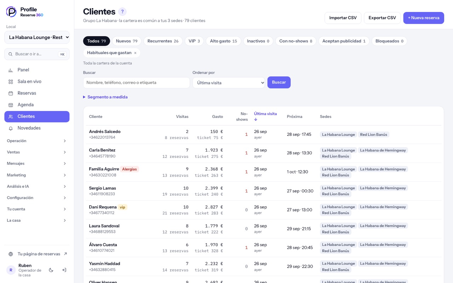Open Agenda in the sidebar
Screen dimensions: 453x283
point(37,105)
